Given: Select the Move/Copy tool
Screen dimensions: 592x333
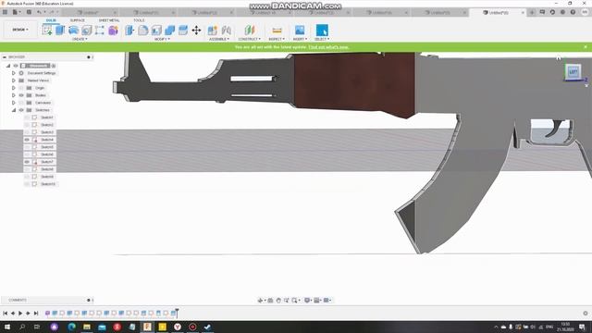Looking at the screenshot, I should [x=196, y=31].
